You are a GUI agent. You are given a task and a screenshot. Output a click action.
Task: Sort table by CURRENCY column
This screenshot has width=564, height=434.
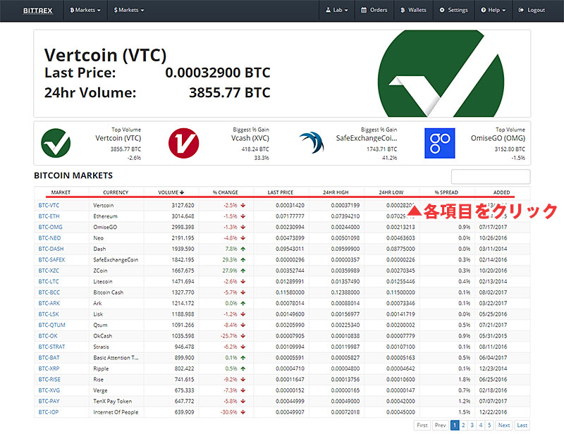point(116,192)
